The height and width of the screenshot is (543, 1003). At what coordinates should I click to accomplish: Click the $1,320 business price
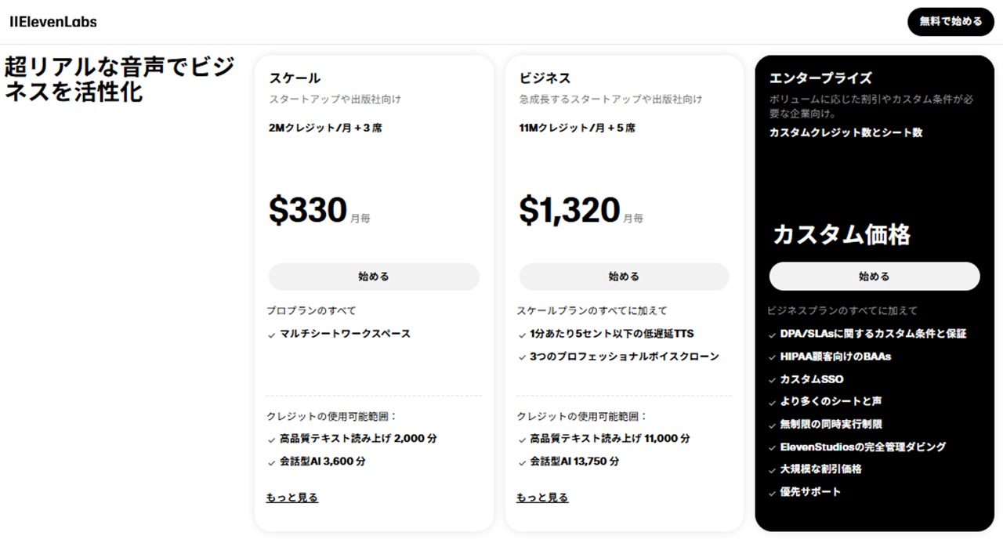click(x=570, y=210)
